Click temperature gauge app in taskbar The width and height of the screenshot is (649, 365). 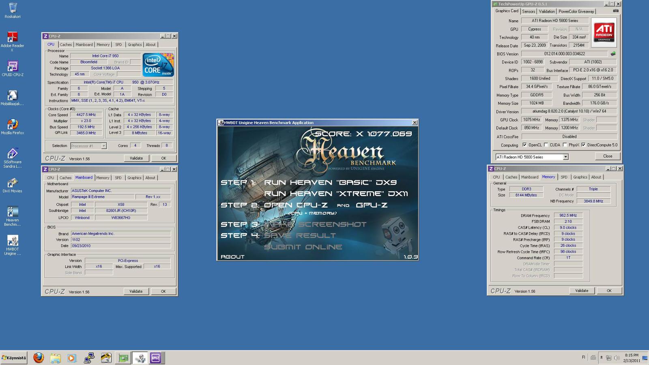106,358
